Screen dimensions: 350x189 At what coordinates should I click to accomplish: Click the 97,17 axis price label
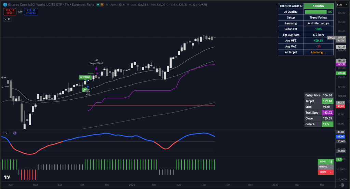(341, 103)
